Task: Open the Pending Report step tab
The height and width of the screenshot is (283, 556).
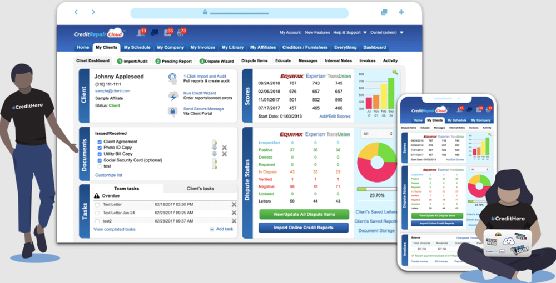Action: (173, 61)
